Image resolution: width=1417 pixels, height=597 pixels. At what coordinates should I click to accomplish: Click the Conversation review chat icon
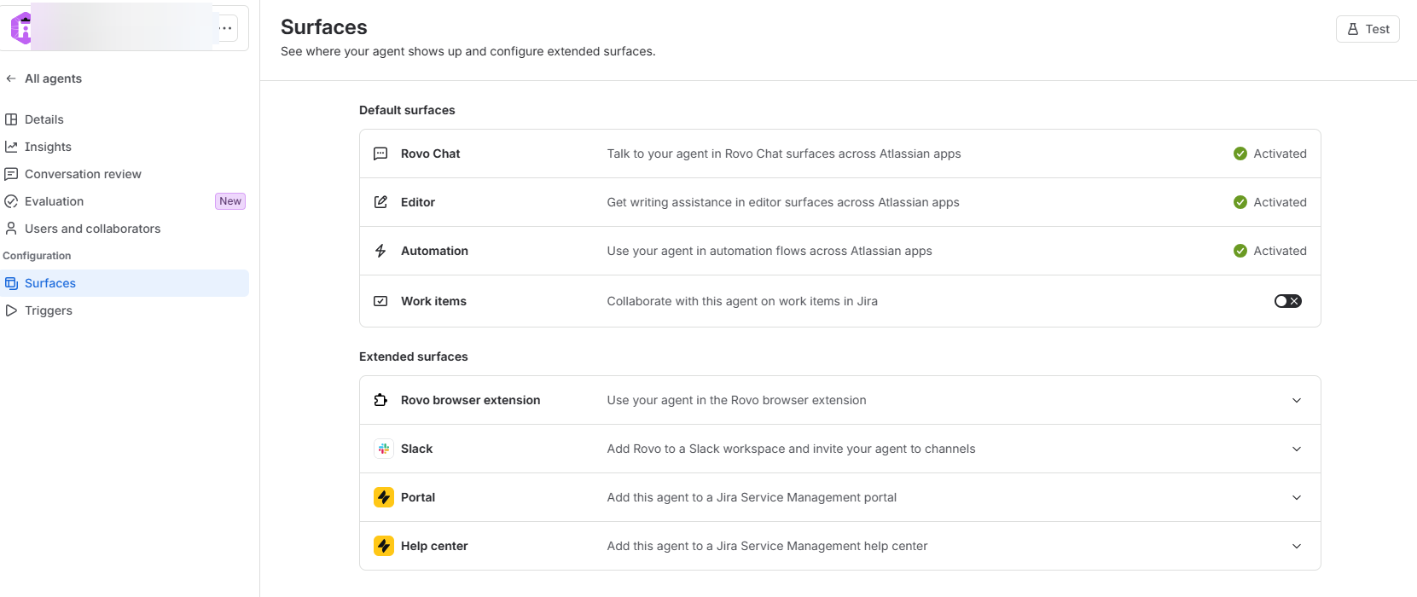pos(11,174)
